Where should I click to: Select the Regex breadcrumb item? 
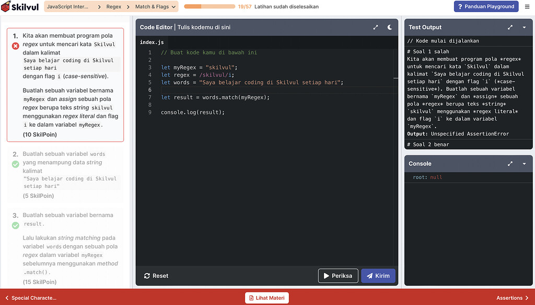pyautogui.click(x=114, y=7)
